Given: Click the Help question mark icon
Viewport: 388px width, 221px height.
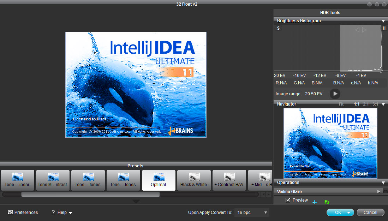Looking at the screenshot, I should click(x=53, y=212).
